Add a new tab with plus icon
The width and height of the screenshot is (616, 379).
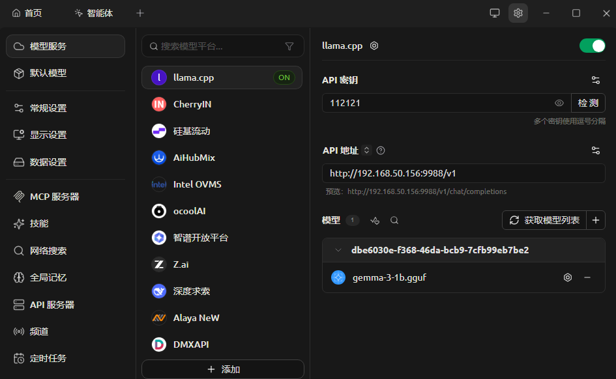140,13
